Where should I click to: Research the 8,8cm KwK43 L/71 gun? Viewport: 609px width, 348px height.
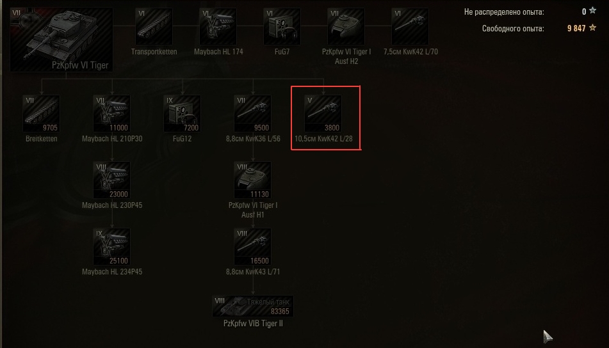pos(253,247)
